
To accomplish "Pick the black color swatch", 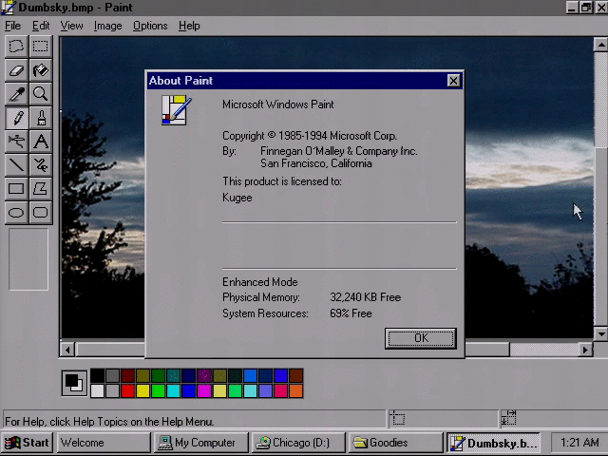I will click(97, 376).
